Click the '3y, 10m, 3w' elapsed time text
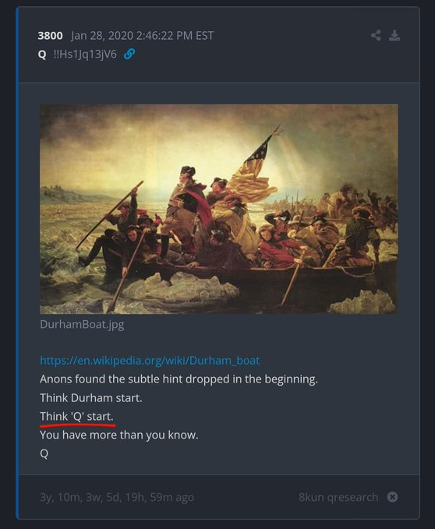Image resolution: width=435 pixels, height=529 pixels. coord(117,497)
